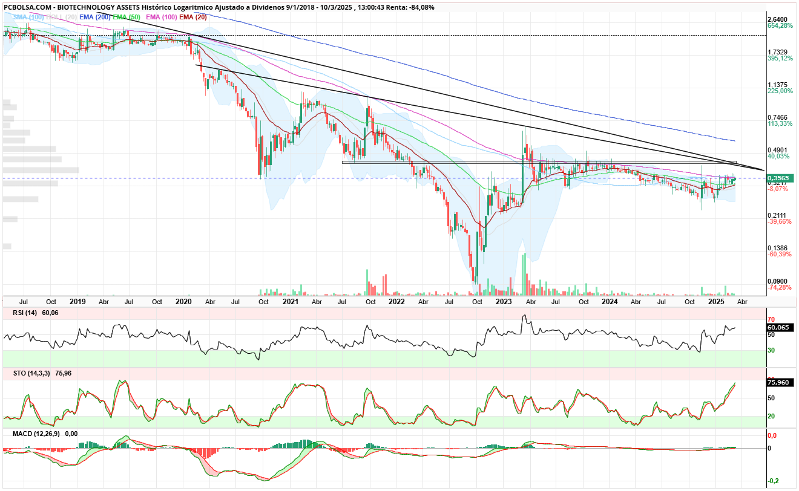Click the stochastic 20 level label

[772, 416]
